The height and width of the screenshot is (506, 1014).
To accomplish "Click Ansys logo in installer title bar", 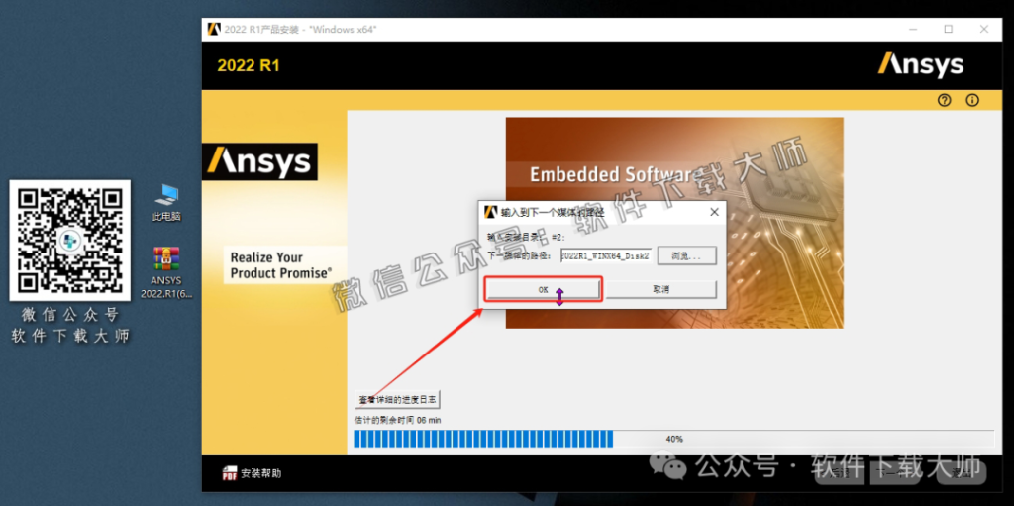I will click(214, 30).
